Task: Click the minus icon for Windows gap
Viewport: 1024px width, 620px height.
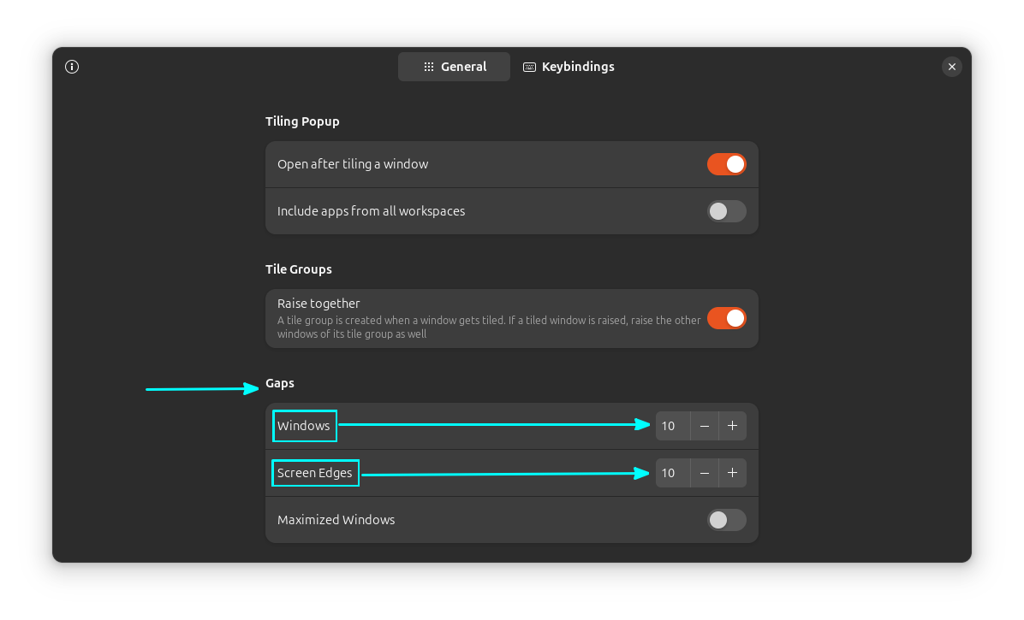Action: tap(704, 425)
